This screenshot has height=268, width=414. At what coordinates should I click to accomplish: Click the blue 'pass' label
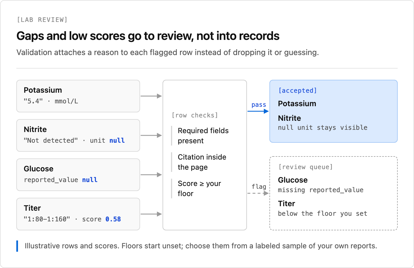click(x=259, y=105)
